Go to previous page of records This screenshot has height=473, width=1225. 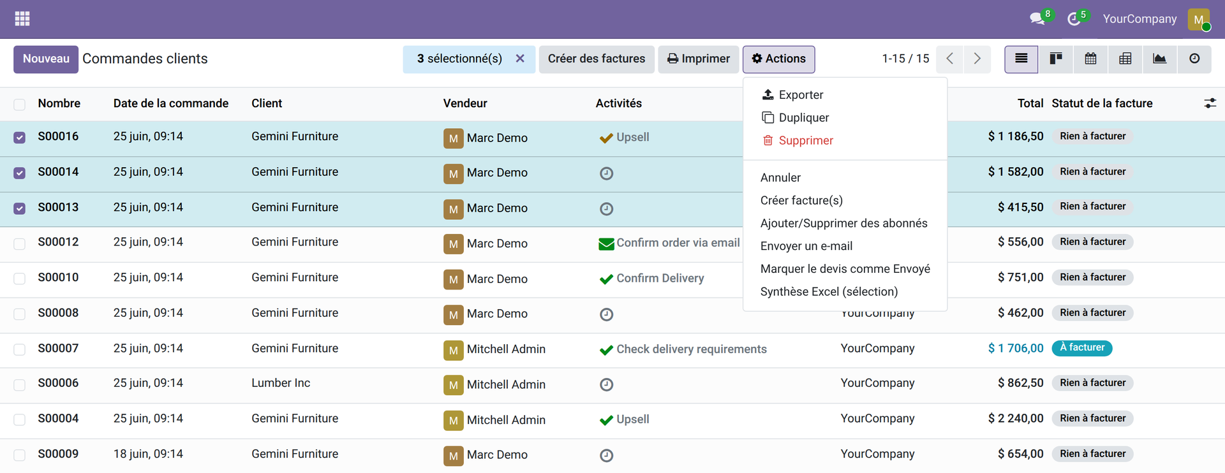pos(950,59)
